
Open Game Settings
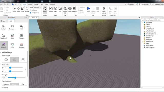pos(104,10)
